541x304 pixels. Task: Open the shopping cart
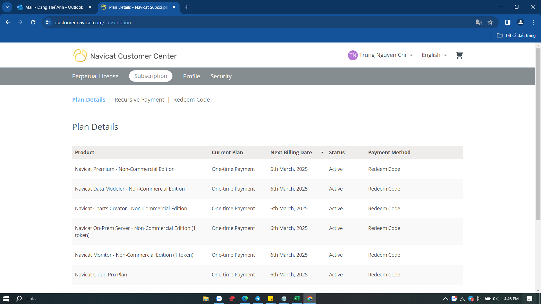[459, 55]
